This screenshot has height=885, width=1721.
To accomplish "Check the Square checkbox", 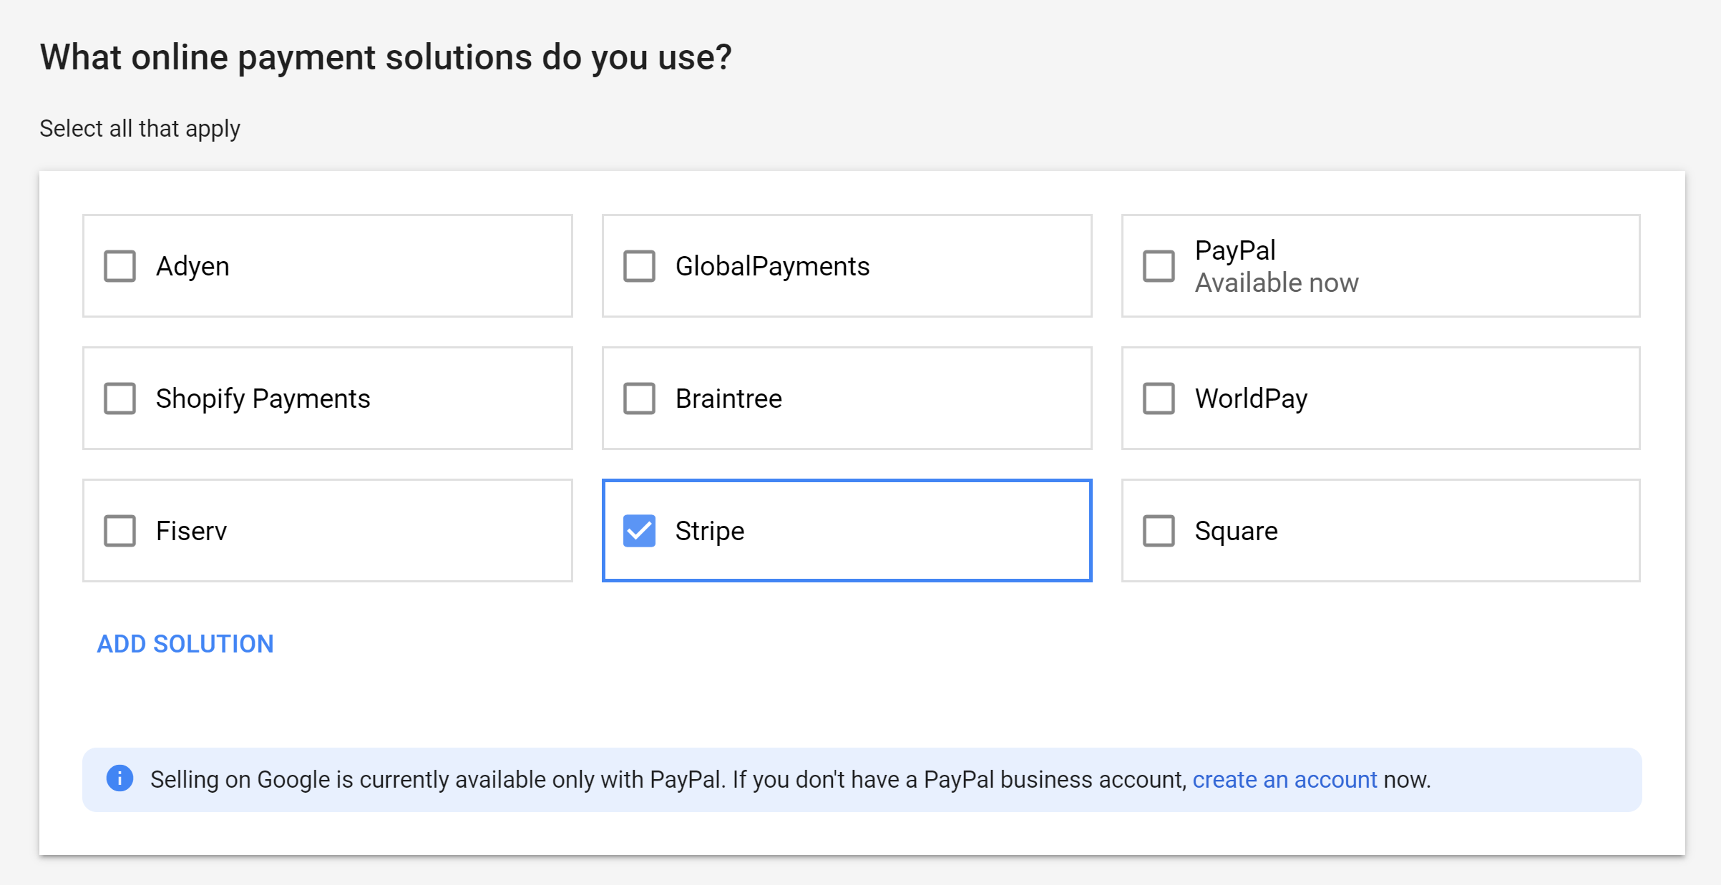I will pos(1159,531).
